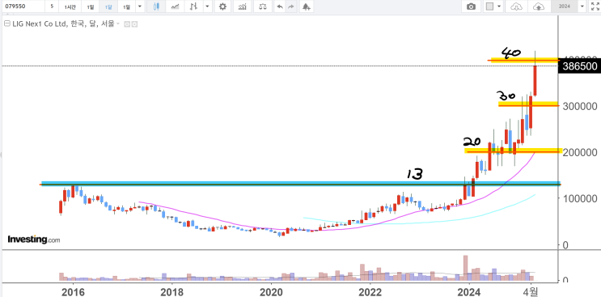601x297 pixels.
Task: Select the 1달 monthly interval tab
Action: [109, 6]
